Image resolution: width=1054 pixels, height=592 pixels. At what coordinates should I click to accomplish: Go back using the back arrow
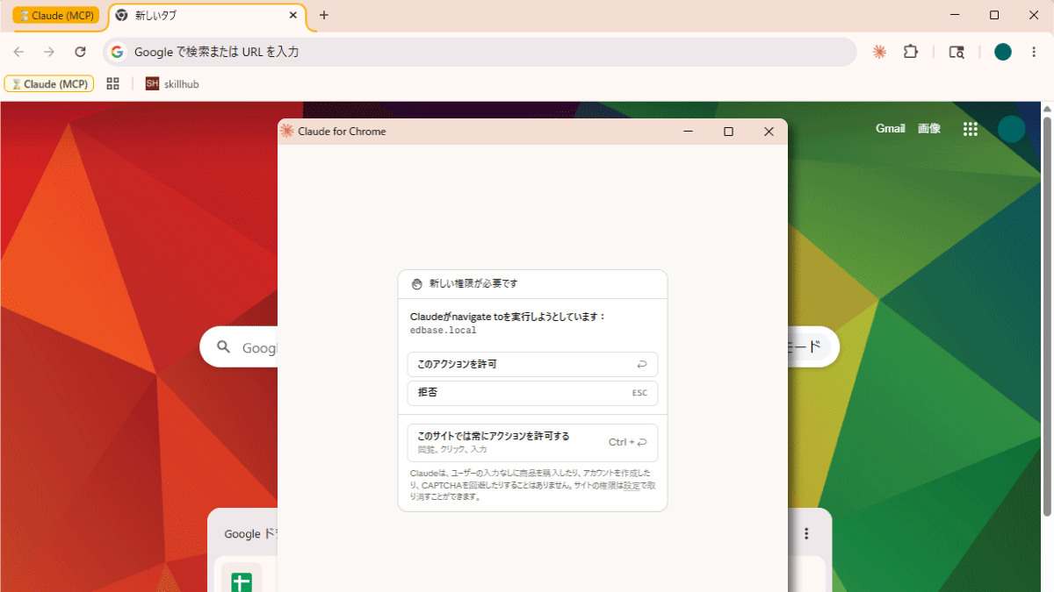18,52
